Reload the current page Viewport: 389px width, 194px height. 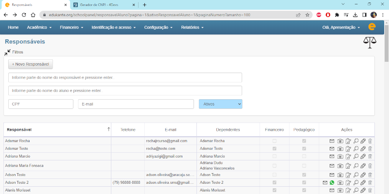pos(24,15)
